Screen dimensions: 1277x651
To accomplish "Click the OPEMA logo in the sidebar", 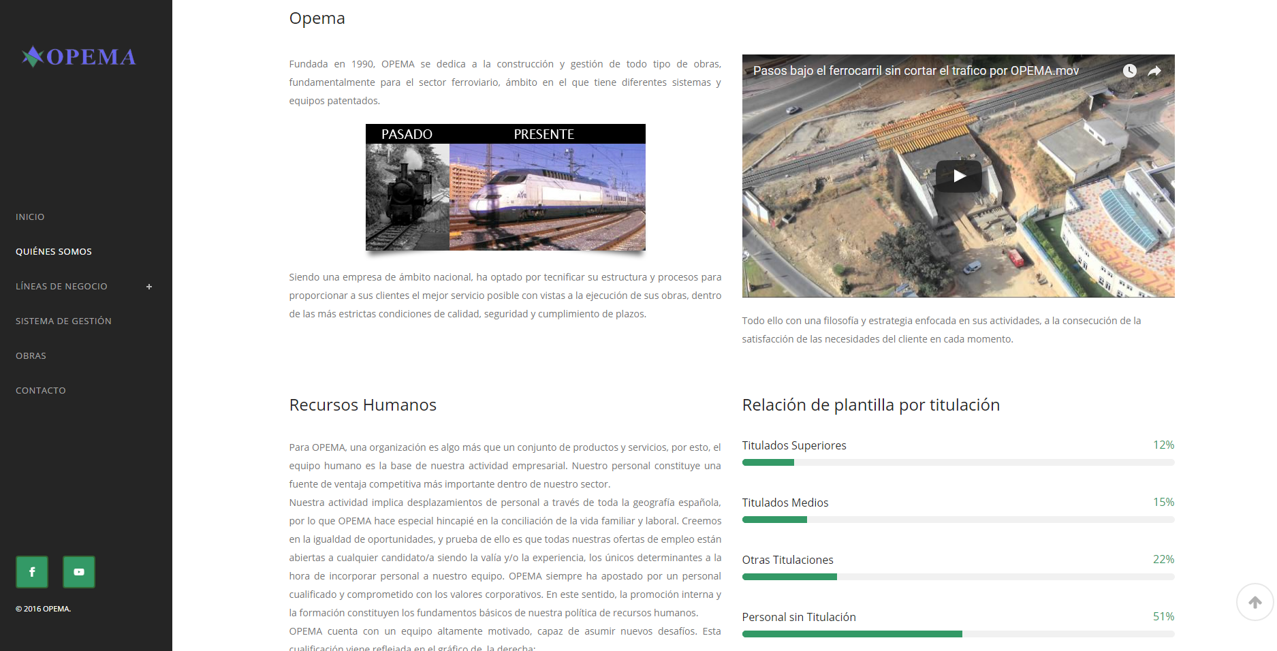I will 78,57.
